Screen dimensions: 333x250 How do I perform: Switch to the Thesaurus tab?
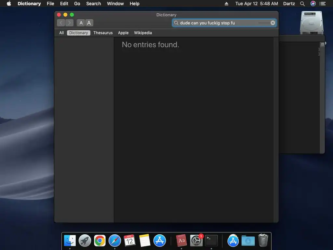click(x=103, y=33)
